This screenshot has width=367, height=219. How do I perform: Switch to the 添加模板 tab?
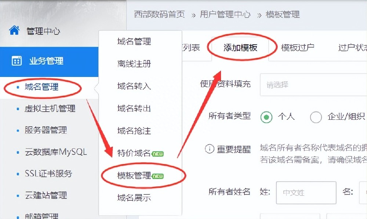(240, 48)
